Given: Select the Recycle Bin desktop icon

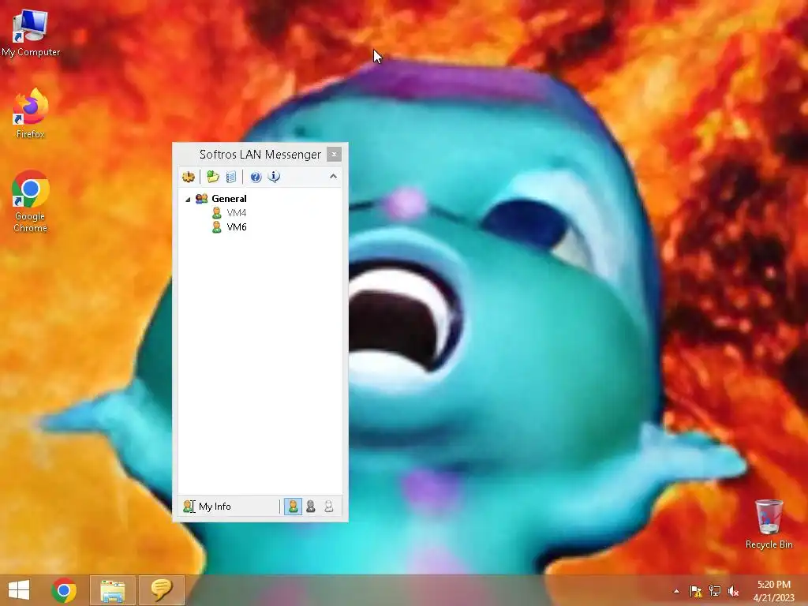Looking at the screenshot, I should point(769,524).
